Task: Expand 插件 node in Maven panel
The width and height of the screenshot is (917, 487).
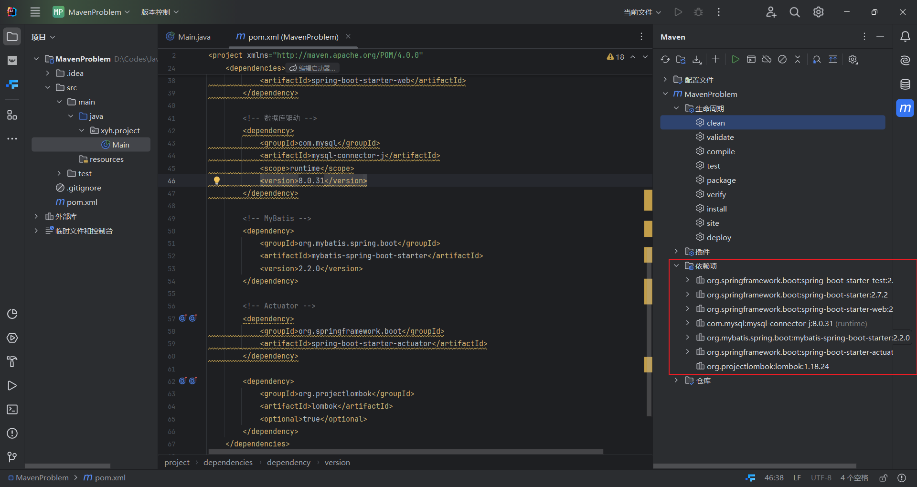Action: pos(676,251)
